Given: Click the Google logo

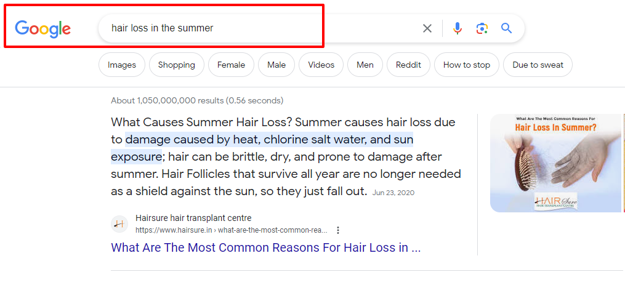Looking at the screenshot, I should pos(43,29).
